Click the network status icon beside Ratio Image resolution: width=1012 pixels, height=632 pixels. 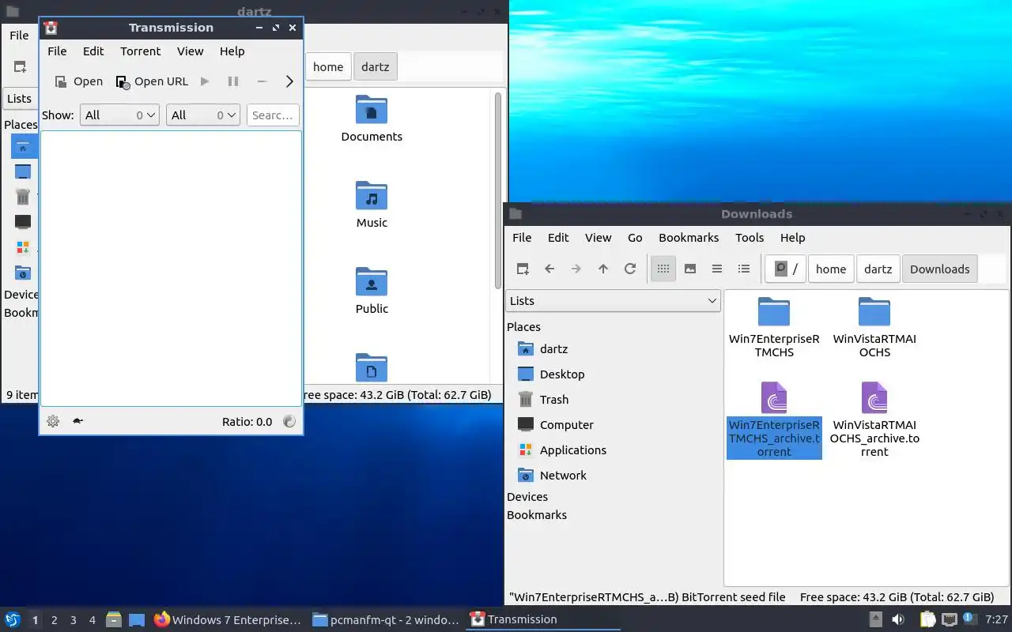289,422
